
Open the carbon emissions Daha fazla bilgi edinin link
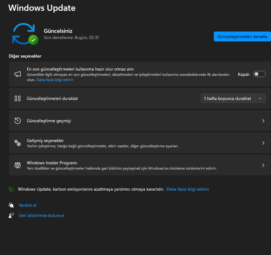(188, 189)
